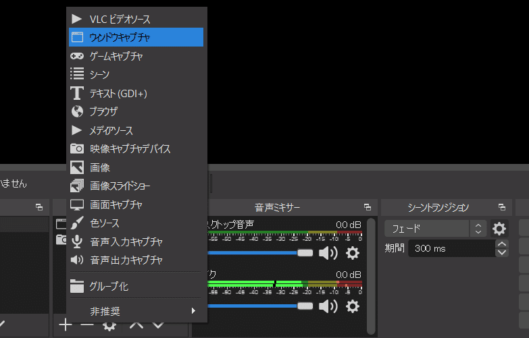Viewport: 529px width, 338px height.
Task: Select the 画像スライドショー stacked images icon
Action: pos(77,186)
